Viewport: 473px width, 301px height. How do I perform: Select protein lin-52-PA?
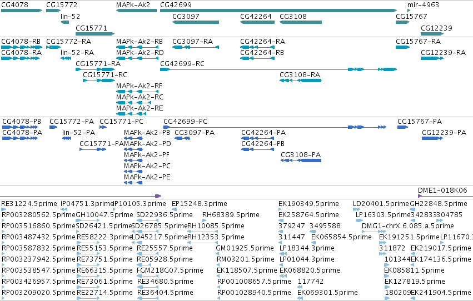78,133
